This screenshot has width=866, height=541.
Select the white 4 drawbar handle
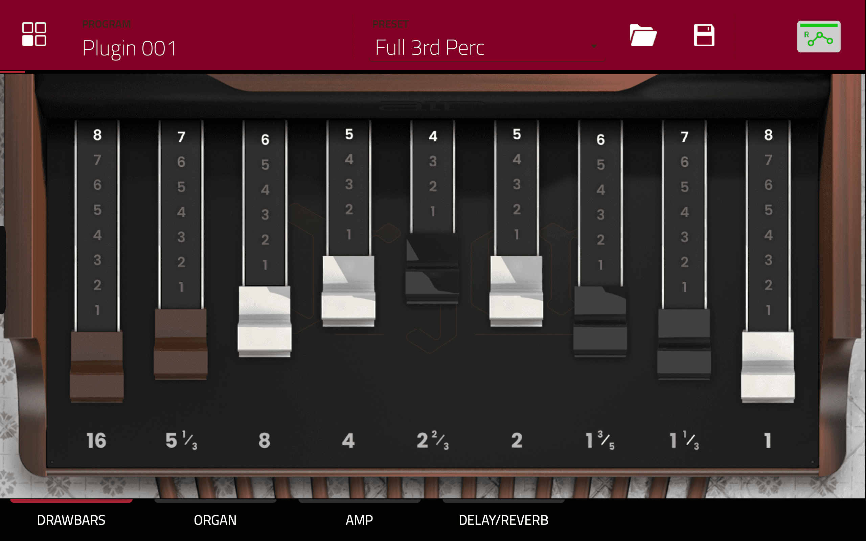(x=348, y=291)
